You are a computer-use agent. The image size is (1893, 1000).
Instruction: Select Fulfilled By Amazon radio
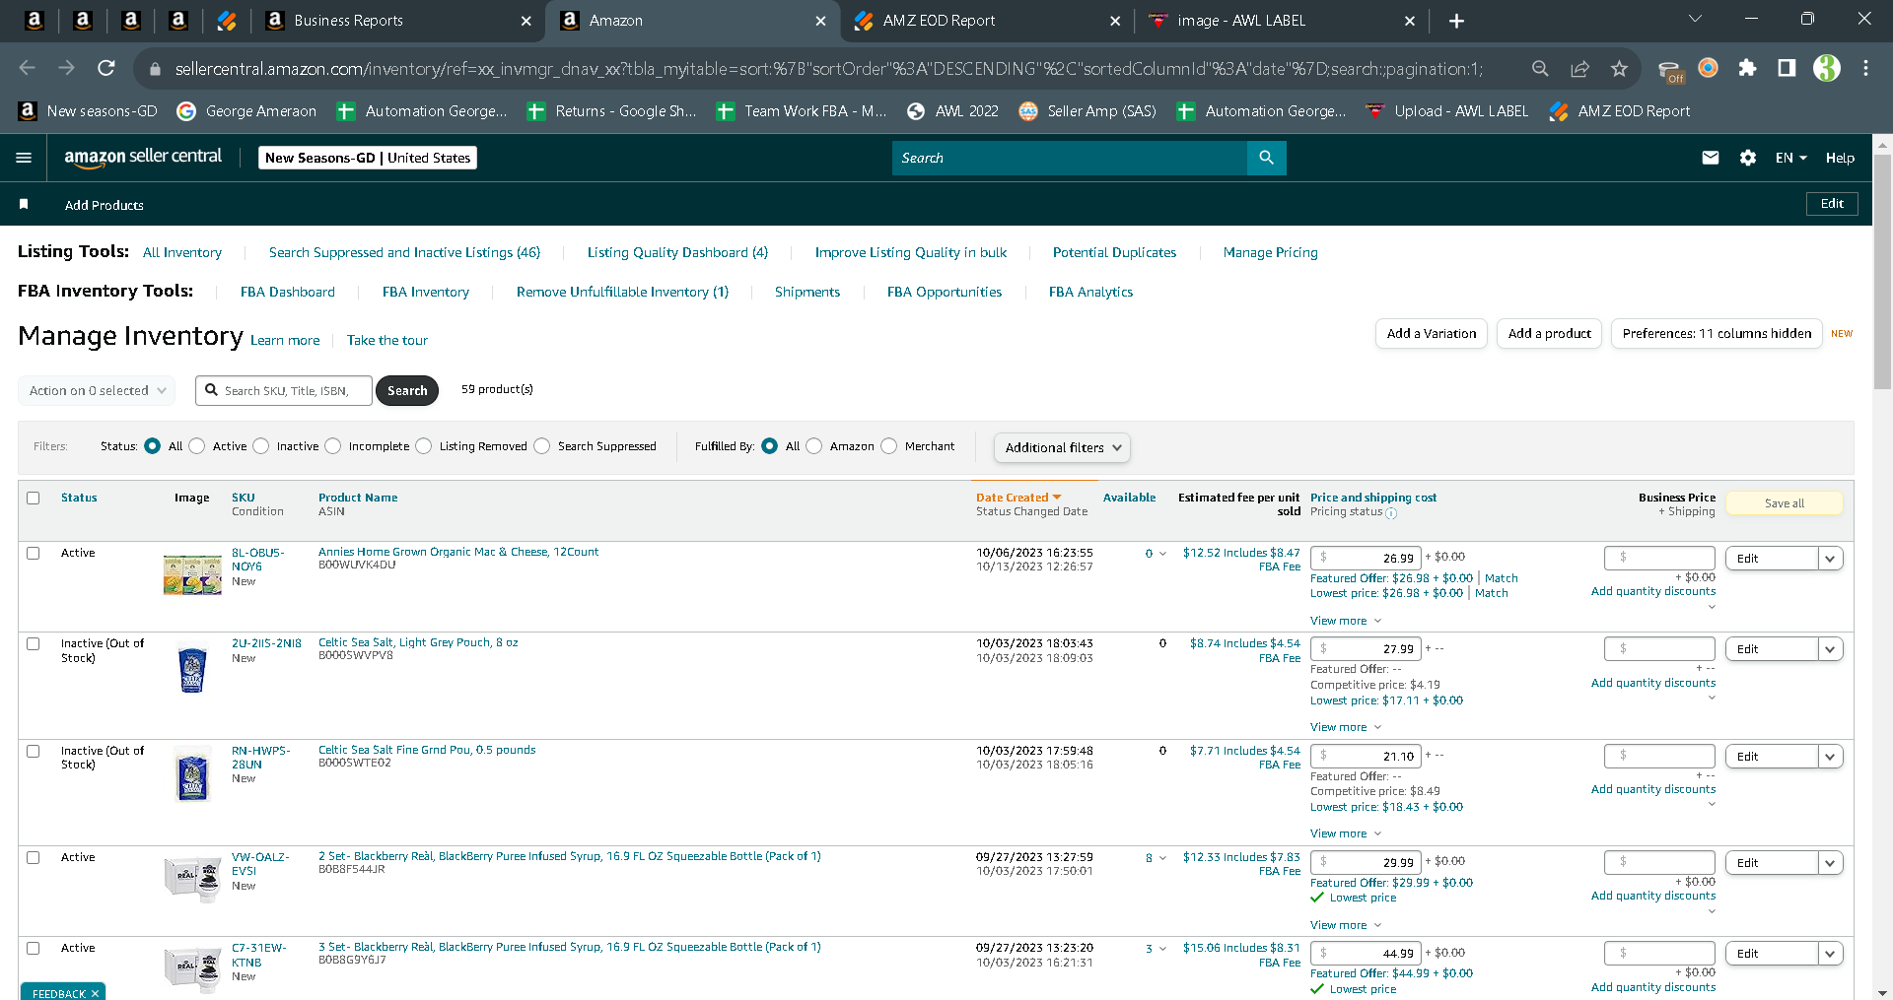814,446
